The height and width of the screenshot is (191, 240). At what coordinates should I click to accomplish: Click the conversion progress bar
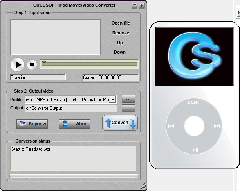74,176
